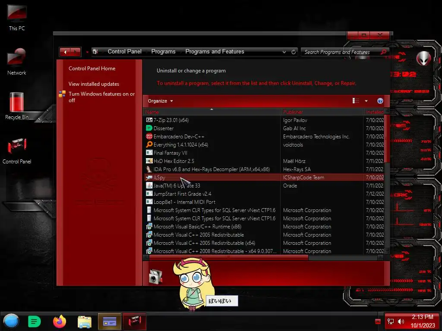Click the forward navigation arrow
Image resolution: width=442 pixels, height=331 pixels.
(x=75, y=52)
